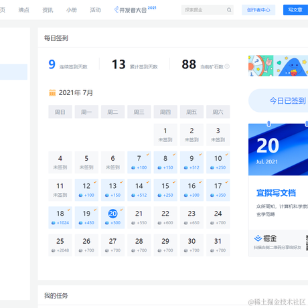This screenshot has width=308, height=308.
Task: Open 创作者中心 button
Action: pyautogui.click(x=258, y=10)
